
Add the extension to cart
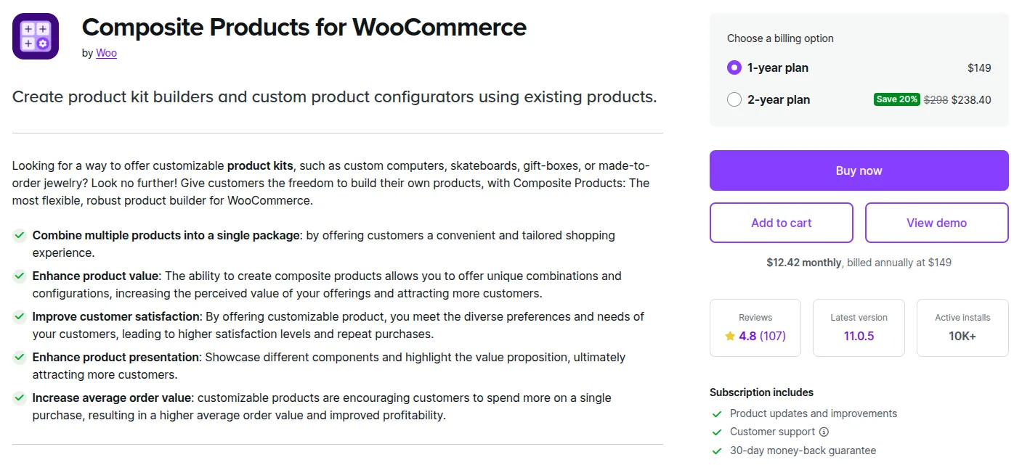[x=781, y=223]
